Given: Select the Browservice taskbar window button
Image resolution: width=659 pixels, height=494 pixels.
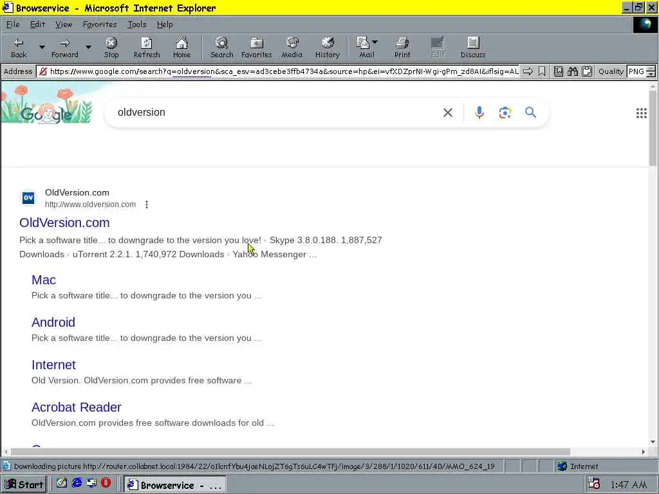Looking at the screenshot, I should [x=175, y=485].
